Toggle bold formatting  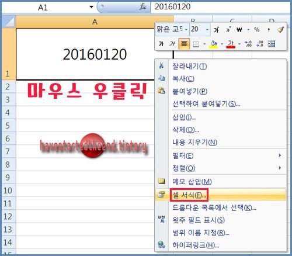(161, 44)
